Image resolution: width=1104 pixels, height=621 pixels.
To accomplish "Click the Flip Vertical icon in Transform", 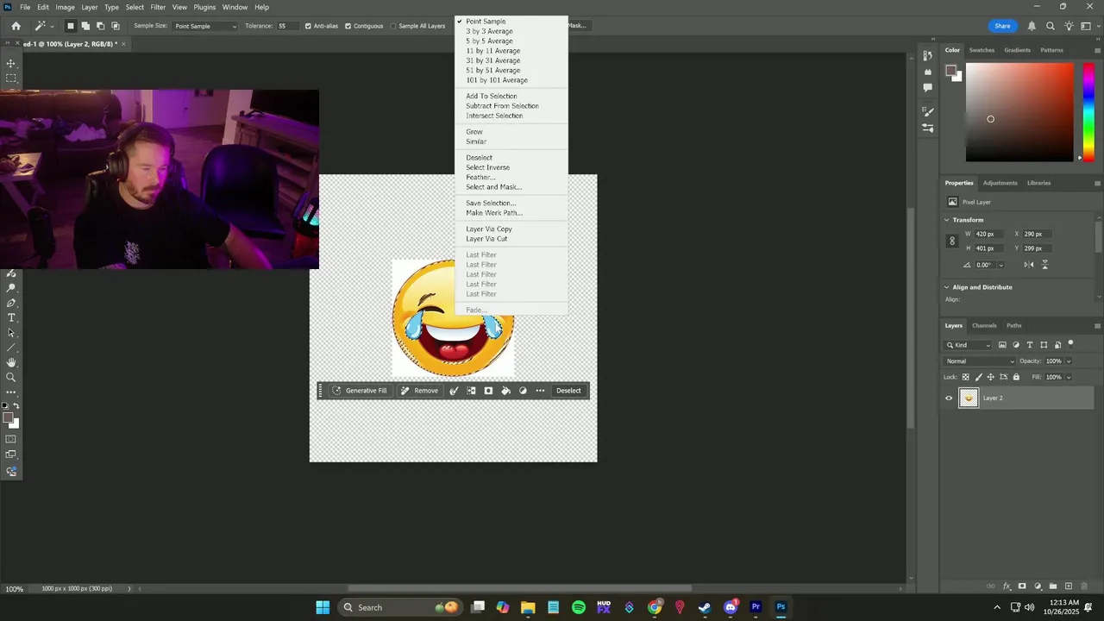I will pyautogui.click(x=1044, y=265).
